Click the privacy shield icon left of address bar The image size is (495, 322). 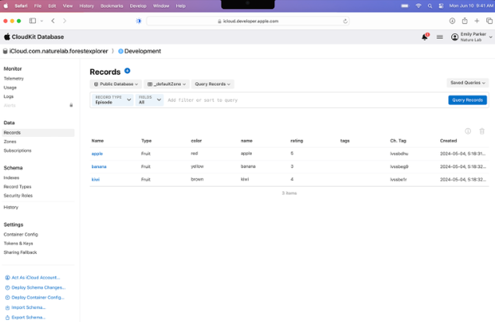(x=139, y=21)
